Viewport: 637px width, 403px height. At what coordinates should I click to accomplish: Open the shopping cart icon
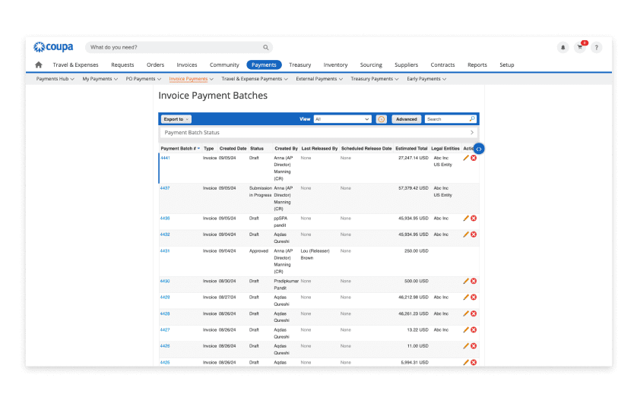[580, 47]
